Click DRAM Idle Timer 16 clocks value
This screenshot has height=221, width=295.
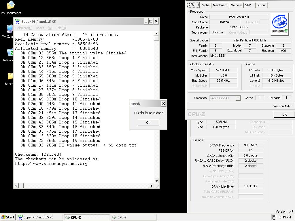(251, 186)
